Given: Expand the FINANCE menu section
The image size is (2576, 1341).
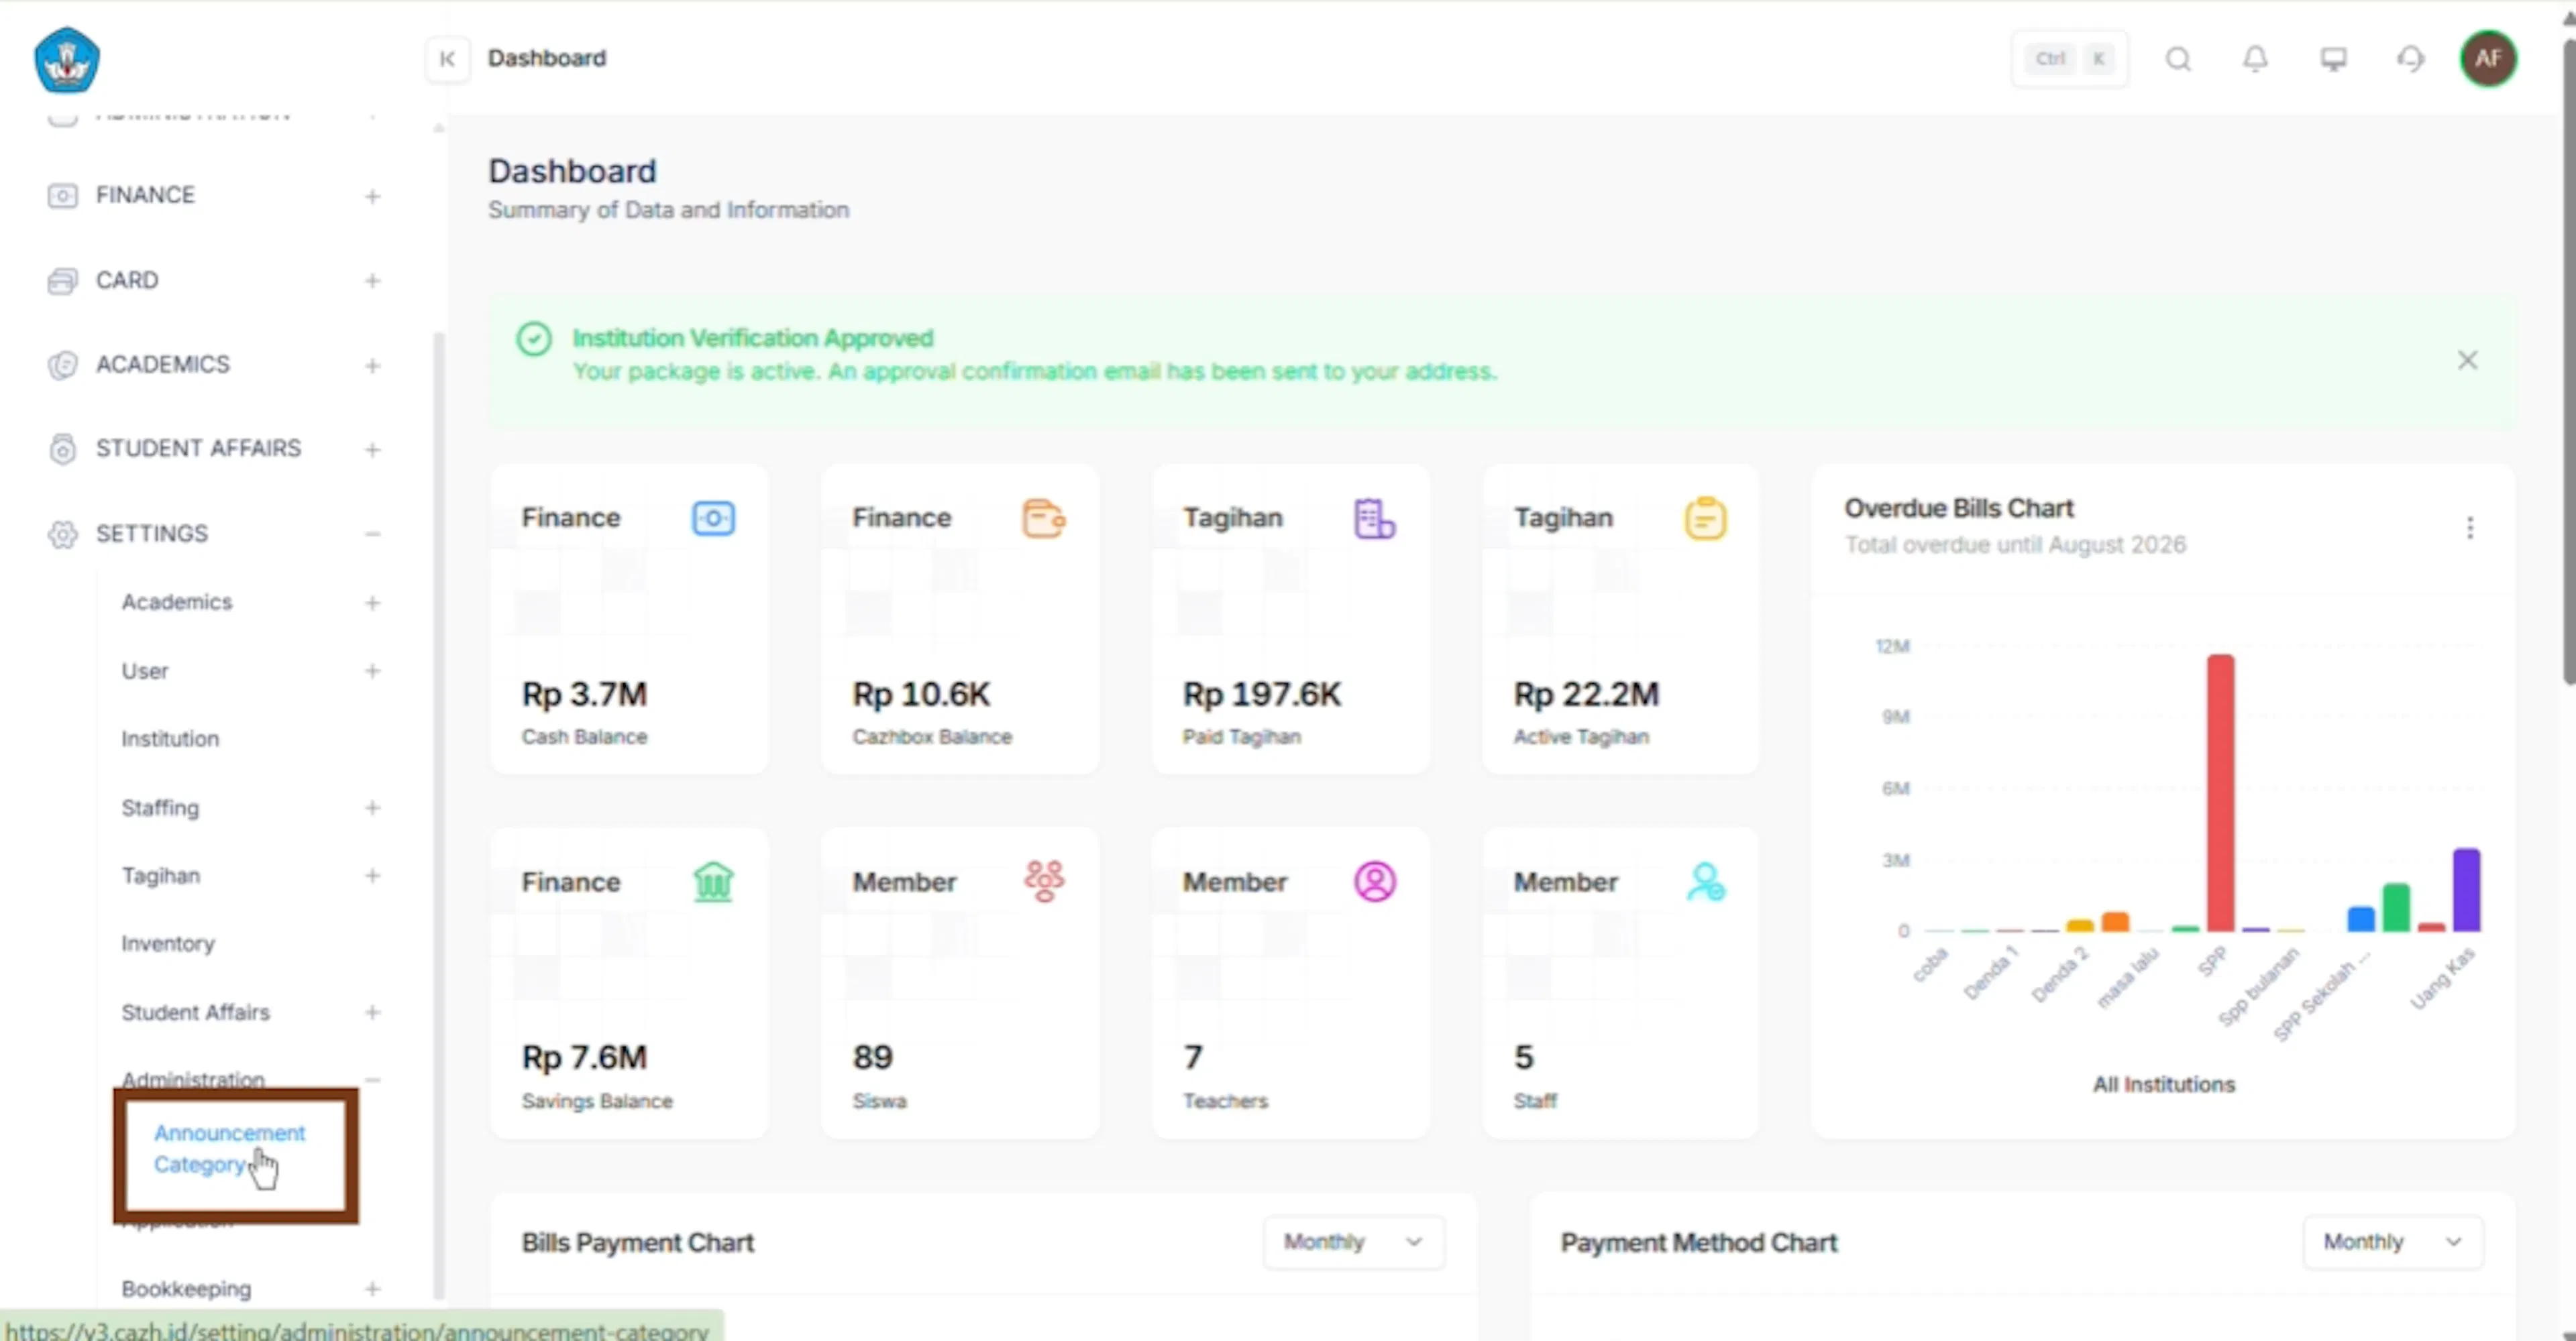Looking at the screenshot, I should (x=372, y=196).
